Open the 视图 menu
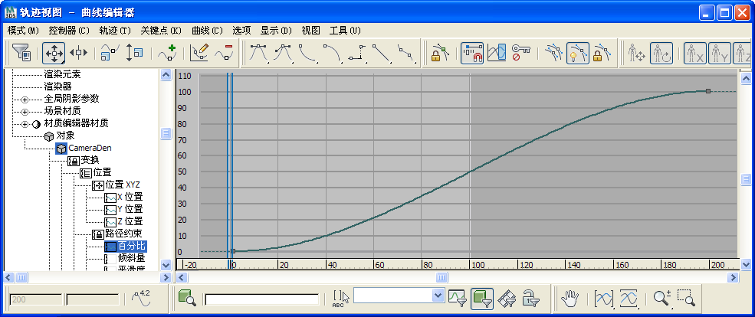This screenshot has height=317, width=755. click(x=311, y=31)
